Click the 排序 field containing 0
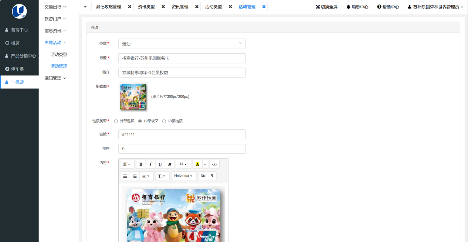The width and height of the screenshot is (468, 242). 182,149
